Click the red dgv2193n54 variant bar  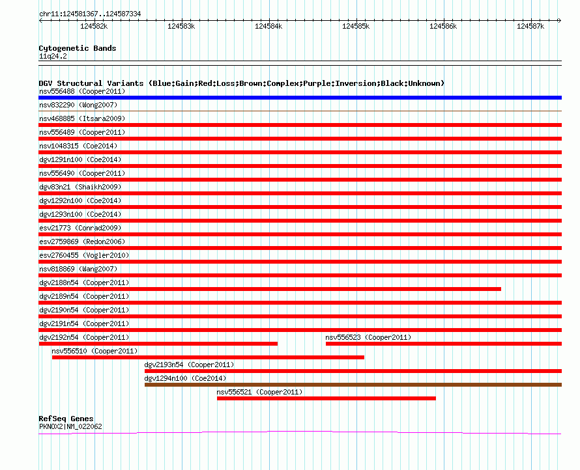coord(353,371)
